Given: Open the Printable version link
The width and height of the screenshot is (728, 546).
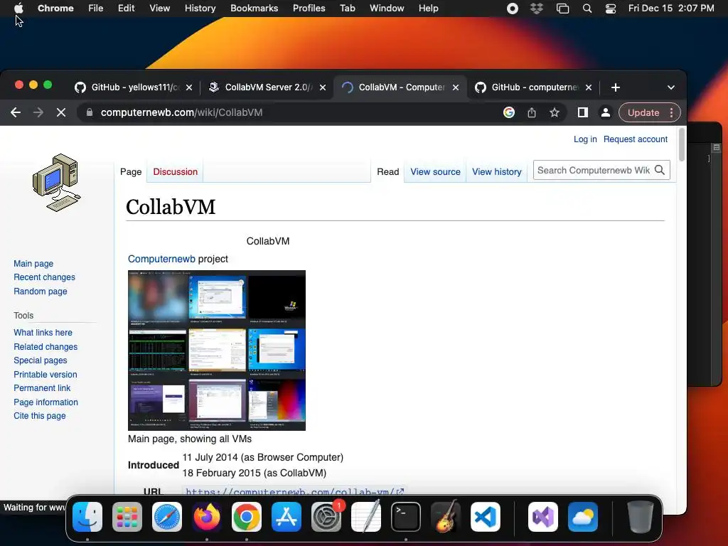Looking at the screenshot, I should click(45, 374).
